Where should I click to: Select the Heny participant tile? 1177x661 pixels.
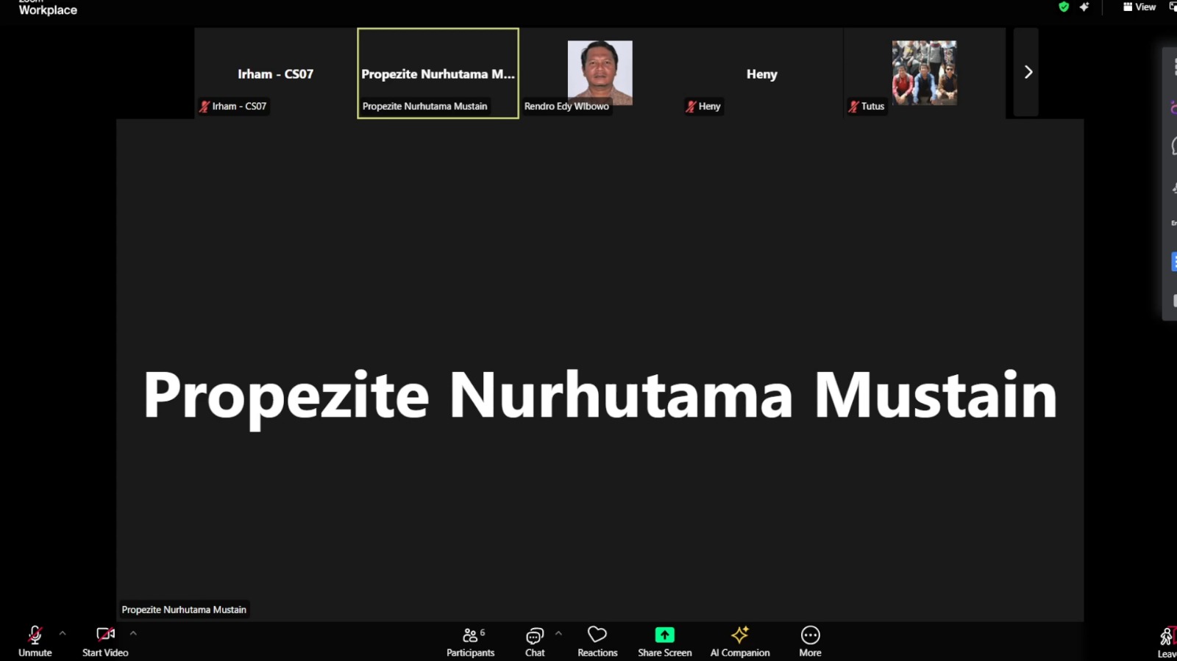(x=761, y=74)
